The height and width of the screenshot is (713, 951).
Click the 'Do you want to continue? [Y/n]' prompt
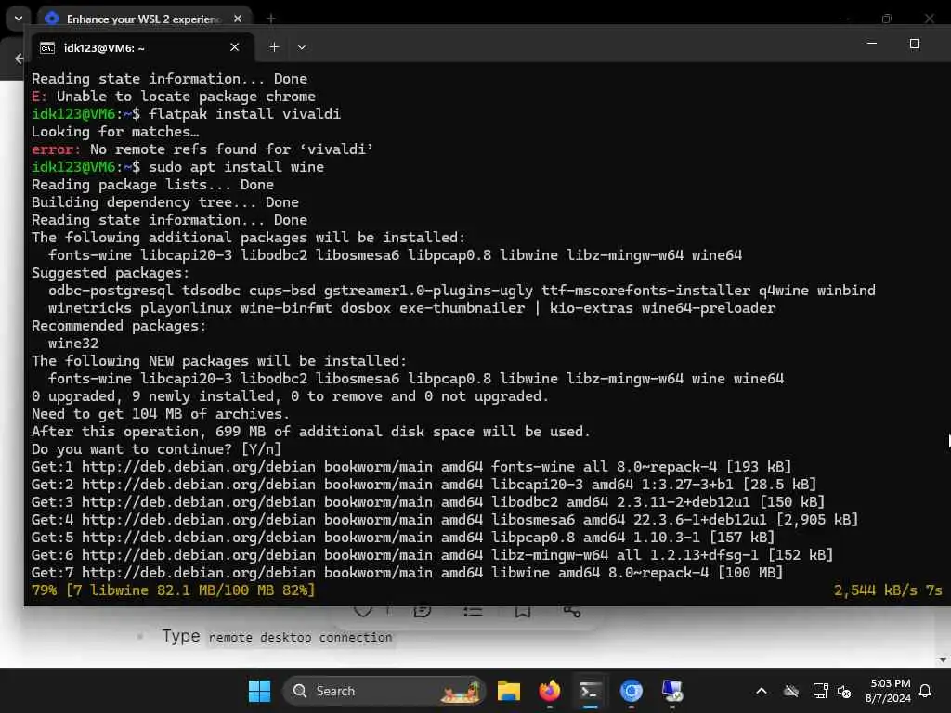pos(156,449)
